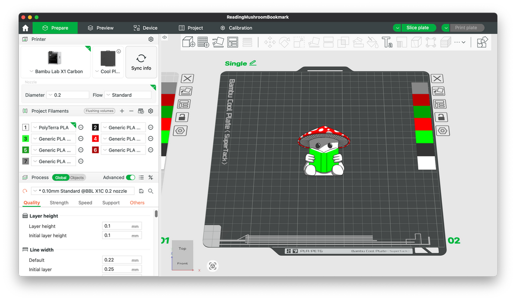
Task: Expand the toolbar more tools menu
Action: click(x=460, y=42)
